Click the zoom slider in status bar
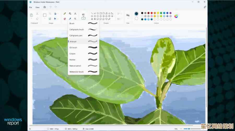The height and width of the screenshot is (131, 235). click(x=189, y=129)
